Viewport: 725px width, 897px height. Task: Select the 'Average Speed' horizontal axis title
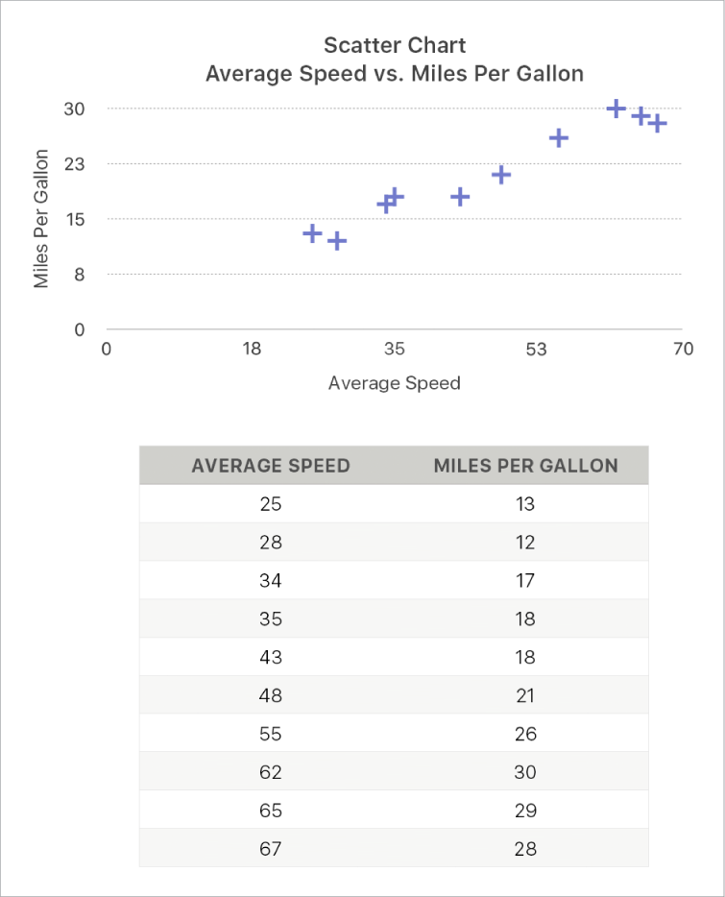coord(394,383)
